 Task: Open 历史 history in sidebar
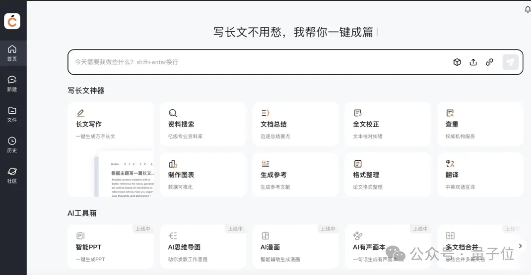[x=12, y=145]
